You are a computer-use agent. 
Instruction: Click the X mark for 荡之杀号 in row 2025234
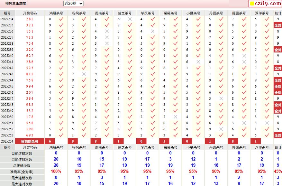(x=130, y=19)
